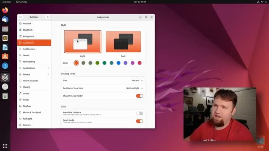Click the Background monitor icon in sidebar
This screenshot has height=151, width=269.
point(20,36)
